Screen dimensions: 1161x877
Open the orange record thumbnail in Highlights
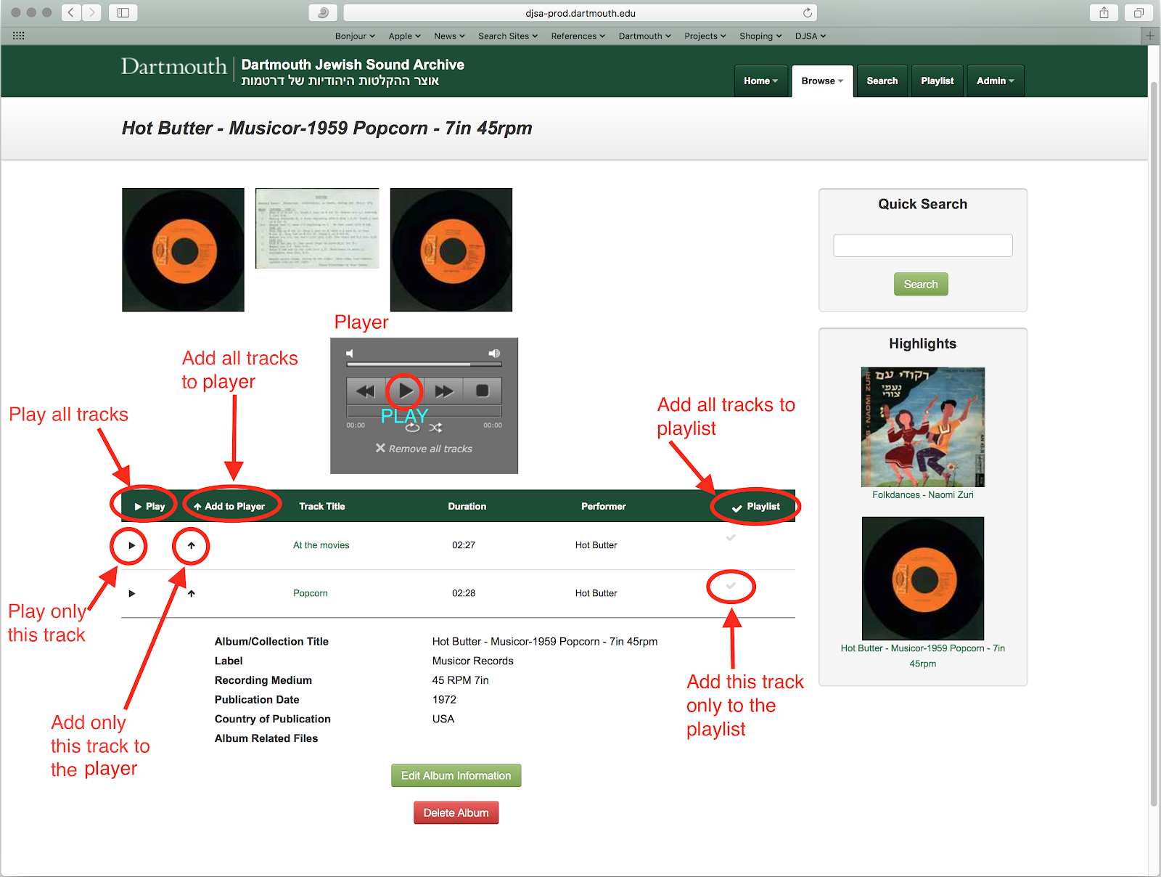click(x=922, y=579)
